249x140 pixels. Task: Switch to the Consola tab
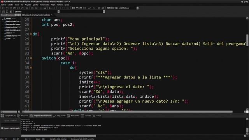pos(86,116)
